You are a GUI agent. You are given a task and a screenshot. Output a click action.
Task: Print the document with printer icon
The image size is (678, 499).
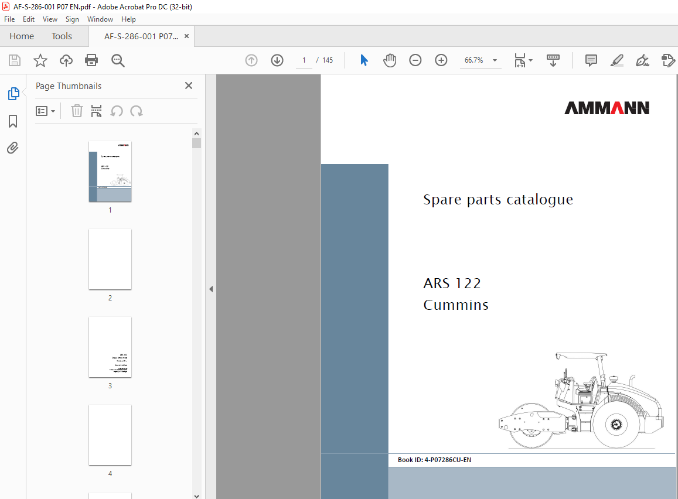(x=91, y=60)
